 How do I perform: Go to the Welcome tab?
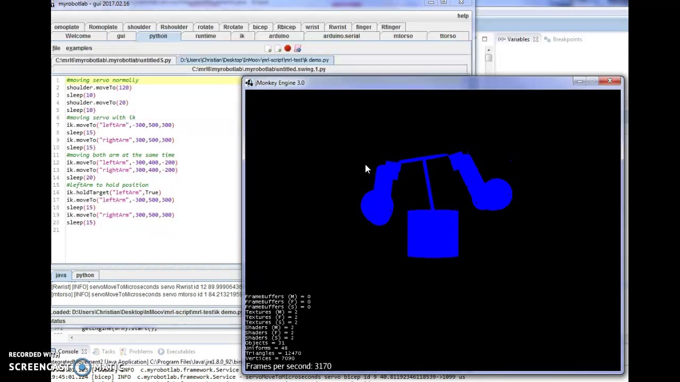coord(78,36)
